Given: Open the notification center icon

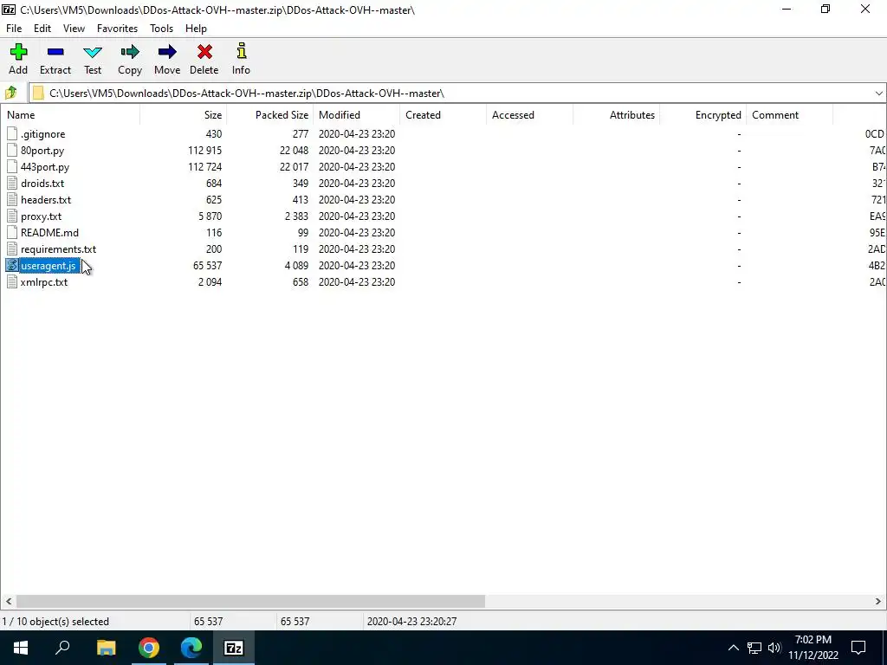Looking at the screenshot, I should (x=858, y=648).
